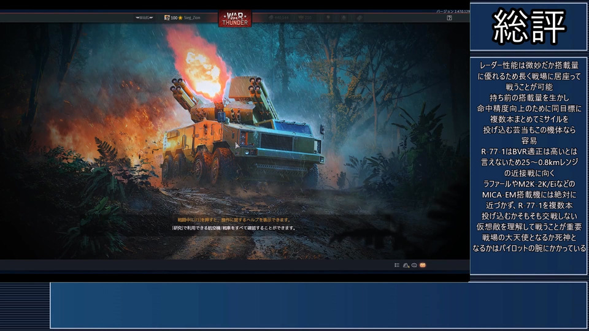Open player avatar profile icon
This screenshot has width=589, height=331.
(x=167, y=18)
